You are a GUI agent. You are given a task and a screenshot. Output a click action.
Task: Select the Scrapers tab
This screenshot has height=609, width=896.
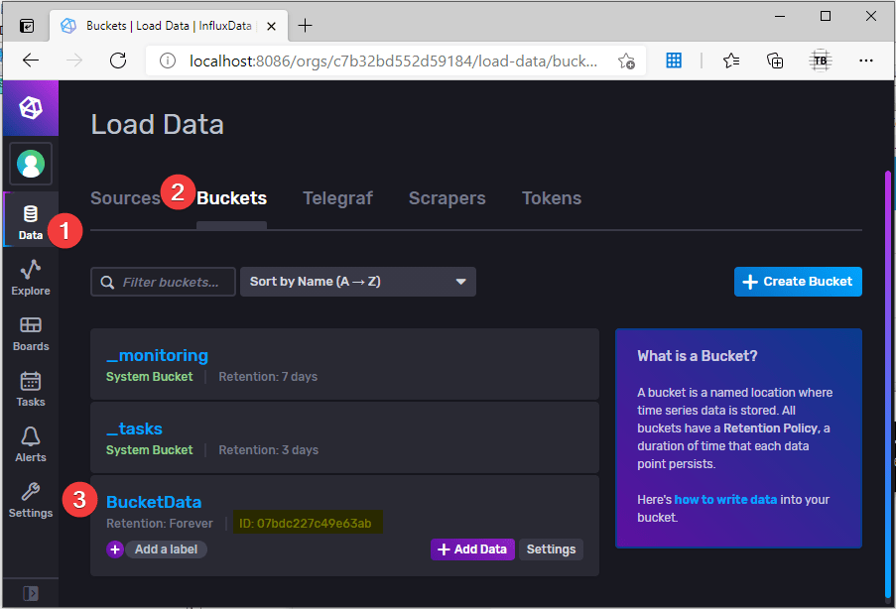coord(447,198)
